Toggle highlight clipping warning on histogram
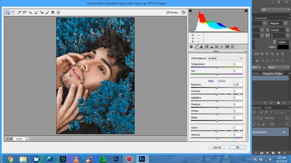Screen dimensions: 291x163 click(246, 10)
